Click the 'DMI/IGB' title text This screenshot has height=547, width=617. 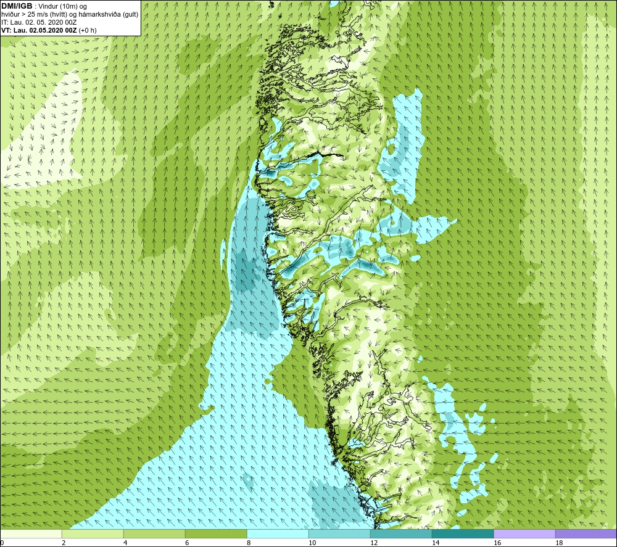pos(17,6)
